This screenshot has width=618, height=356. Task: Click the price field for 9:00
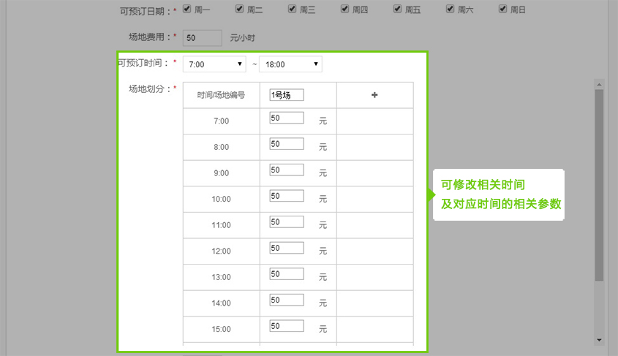click(x=287, y=170)
